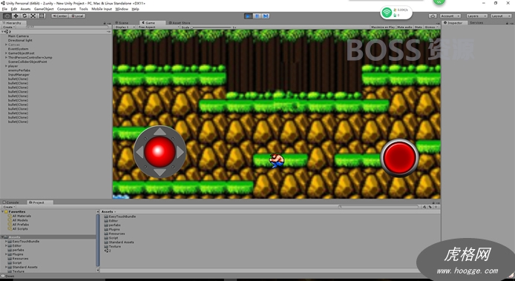Expand the GameObjectRoot object
This screenshot has width=515, height=281.
tap(6, 53)
